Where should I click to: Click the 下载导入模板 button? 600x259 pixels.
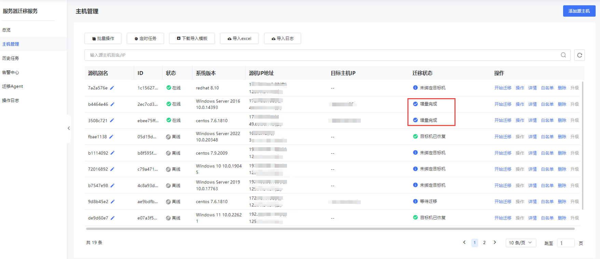192,39
